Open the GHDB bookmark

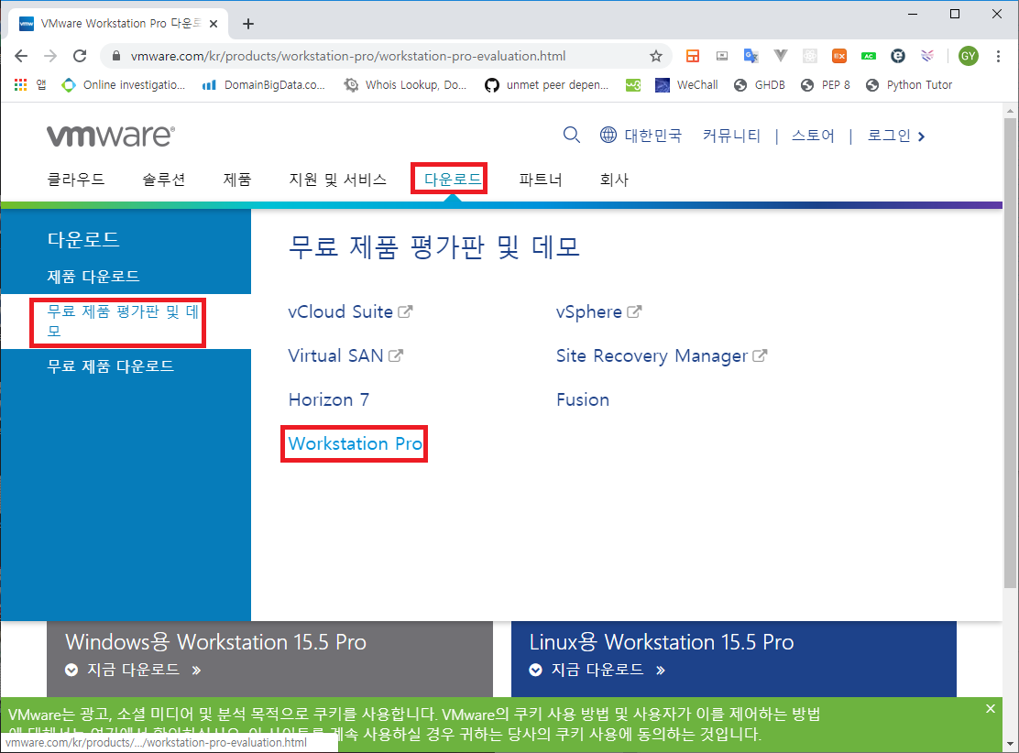(759, 84)
